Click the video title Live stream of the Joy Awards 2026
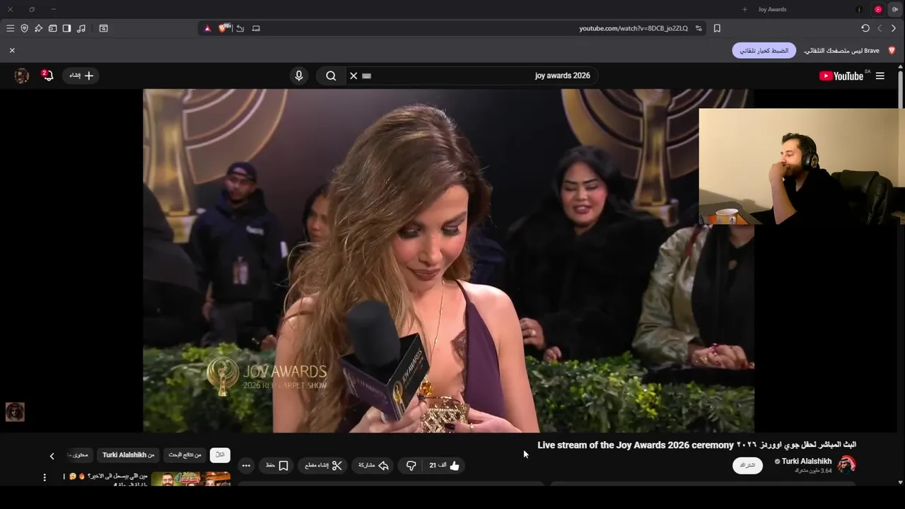905x509 pixels. coord(696,445)
